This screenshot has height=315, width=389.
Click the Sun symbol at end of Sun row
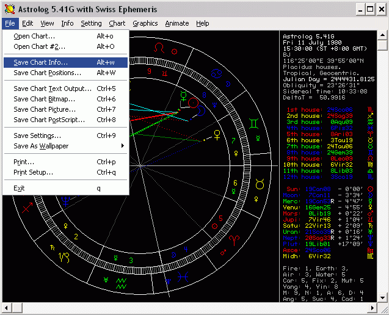point(370,189)
